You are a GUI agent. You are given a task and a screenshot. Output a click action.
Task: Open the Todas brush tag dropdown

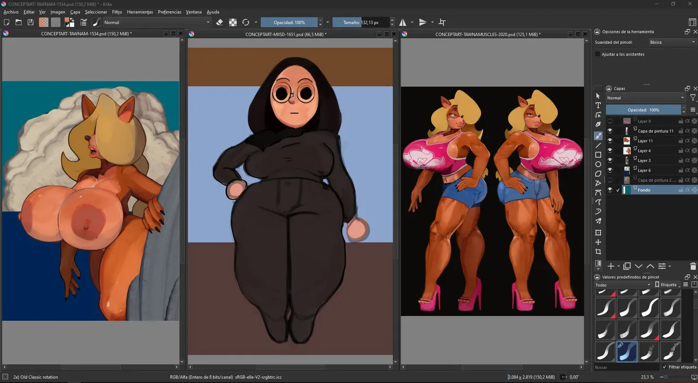tap(623, 285)
